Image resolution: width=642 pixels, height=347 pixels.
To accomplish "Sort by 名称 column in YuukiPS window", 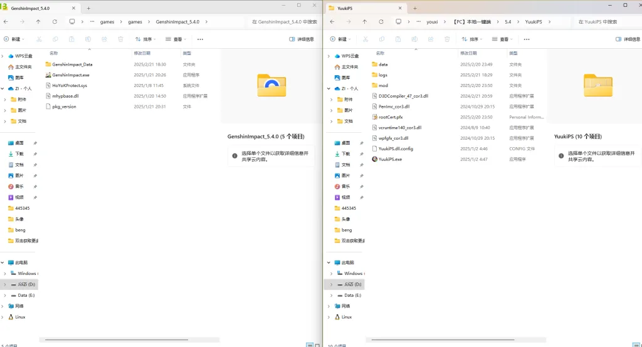I will tap(381, 53).
